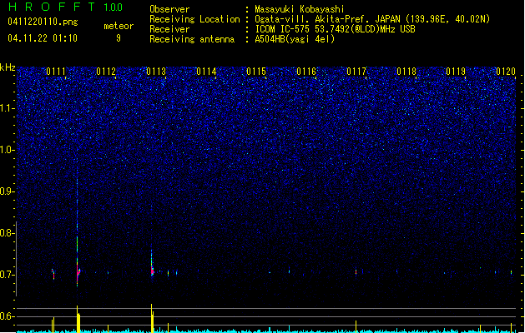525x333 pixels.
Task: Click the meteor count label
Action: point(119,26)
